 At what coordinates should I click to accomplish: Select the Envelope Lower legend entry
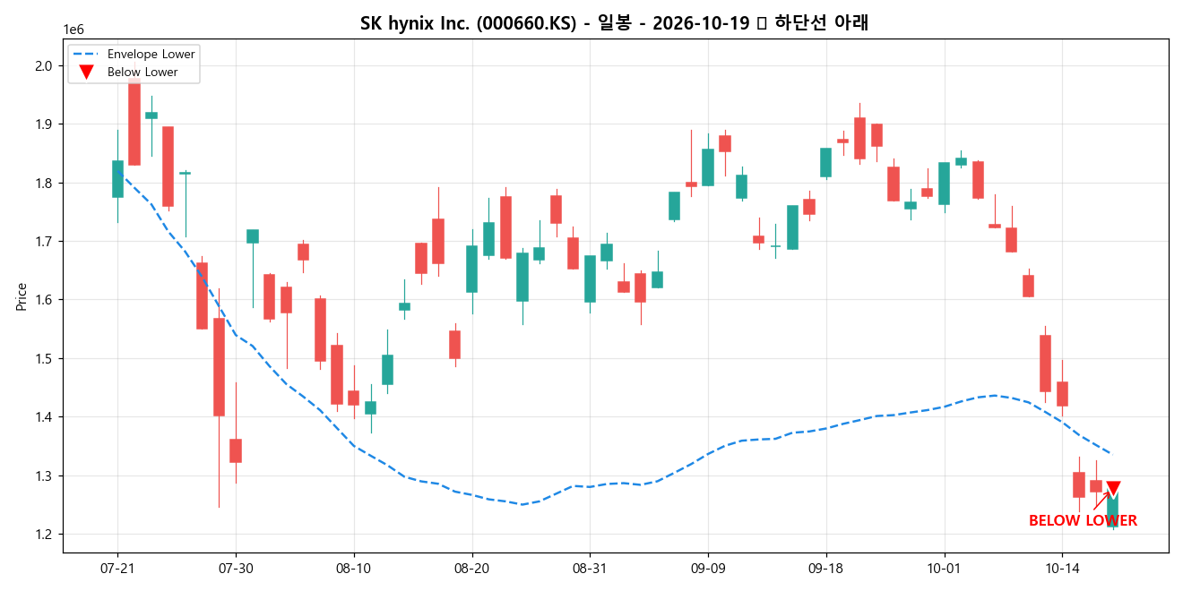pyautogui.click(x=134, y=55)
